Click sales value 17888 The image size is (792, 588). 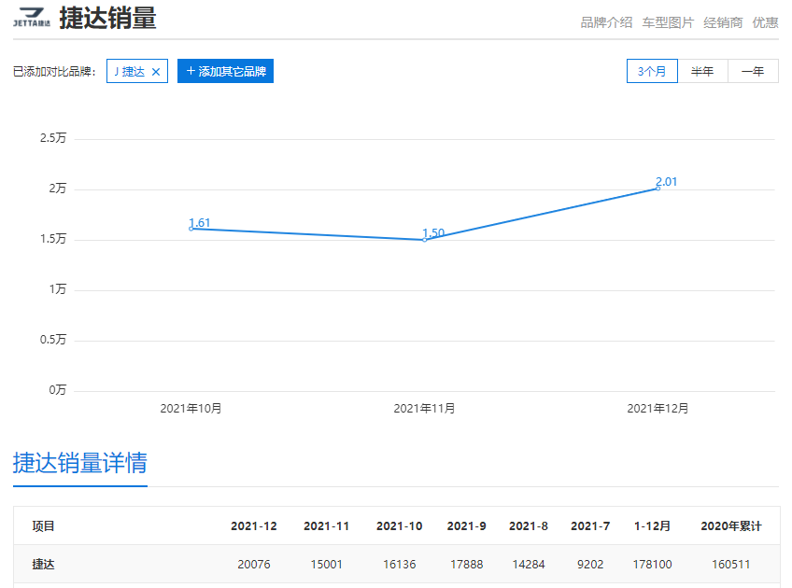466,565
